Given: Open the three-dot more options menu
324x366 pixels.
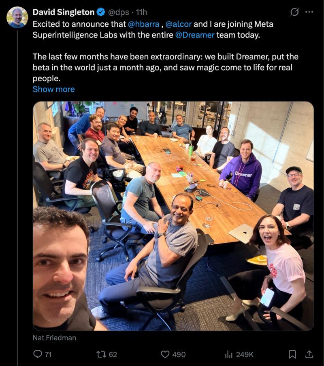Looking at the screenshot, I should (309, 12).
